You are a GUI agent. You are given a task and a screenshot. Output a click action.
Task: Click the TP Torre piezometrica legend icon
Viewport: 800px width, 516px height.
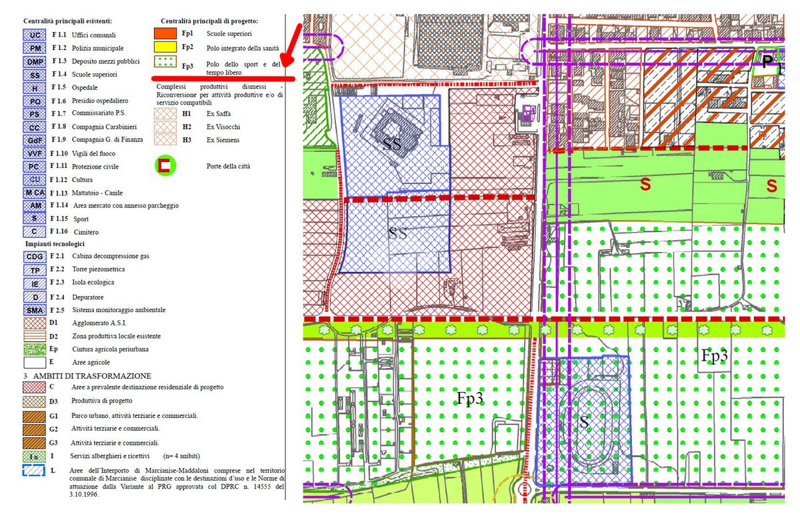tap(35, 270)
